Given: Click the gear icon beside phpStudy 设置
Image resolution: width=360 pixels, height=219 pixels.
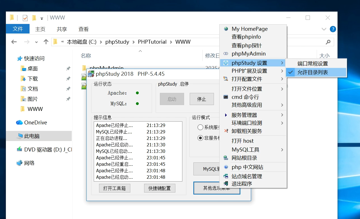Looking at the screenshot, I should tap(226, 63).
